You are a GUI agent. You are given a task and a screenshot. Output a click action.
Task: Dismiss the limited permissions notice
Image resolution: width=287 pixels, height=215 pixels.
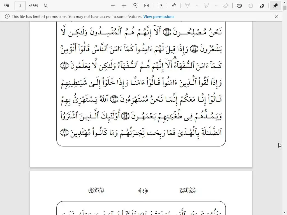pos(277,16)
